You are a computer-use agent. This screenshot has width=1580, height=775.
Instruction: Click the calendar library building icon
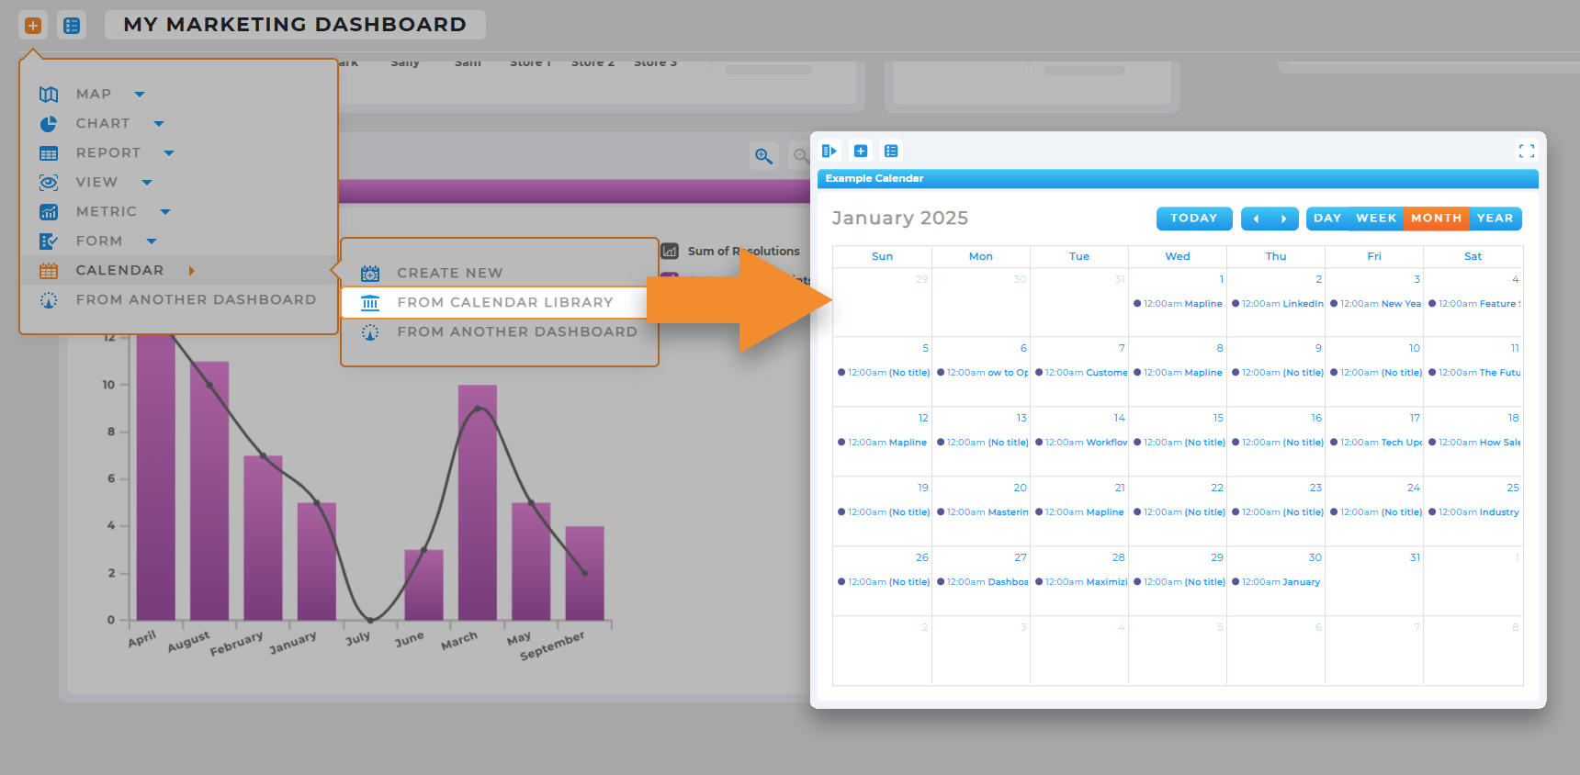click(370, 303)
